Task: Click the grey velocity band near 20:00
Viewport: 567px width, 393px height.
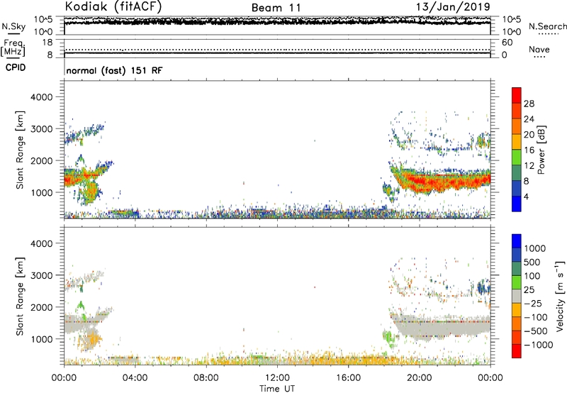Action: 442,328
